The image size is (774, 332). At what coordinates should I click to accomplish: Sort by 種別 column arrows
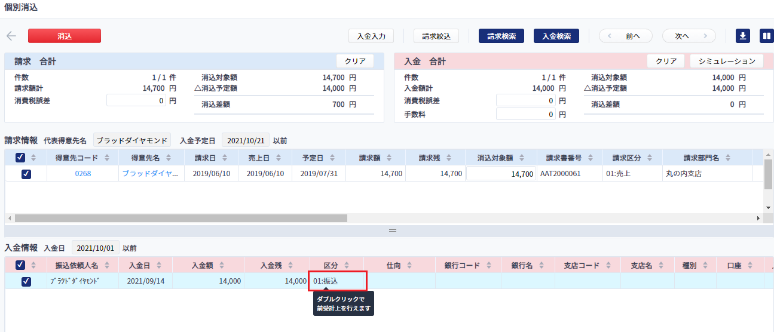click(x=704, y=265)
